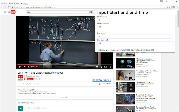Click the Secure padlock site info
179x112 pixels.
[15, 7]
